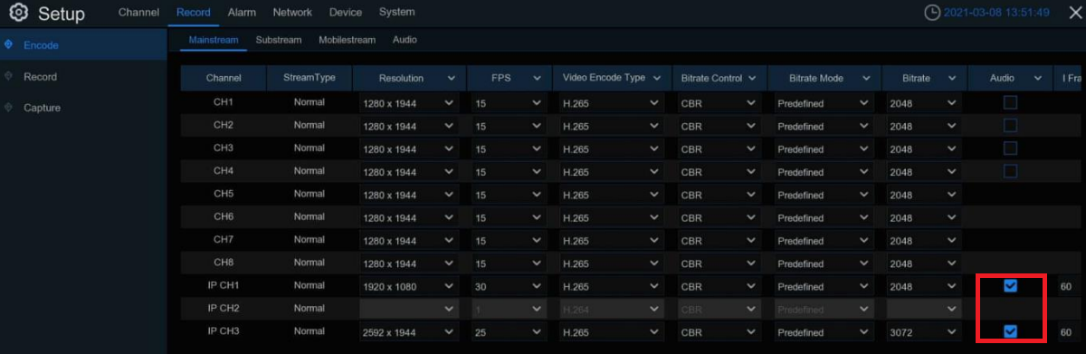Switch to the Mobilestream sub-tab
Screen dimensions: 1086x354
coord(348,41)
